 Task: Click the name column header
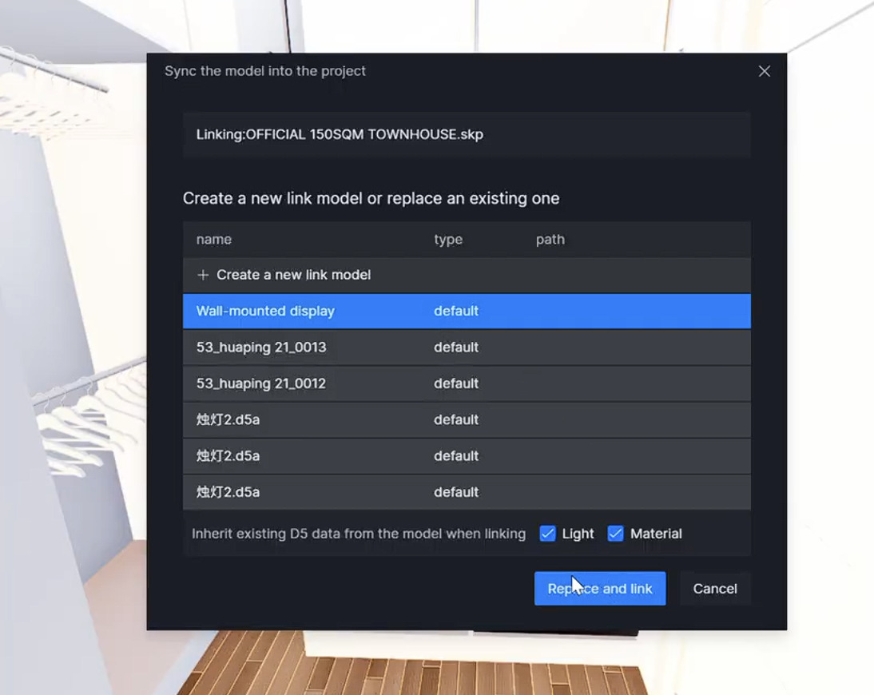[x=214, y=240]
